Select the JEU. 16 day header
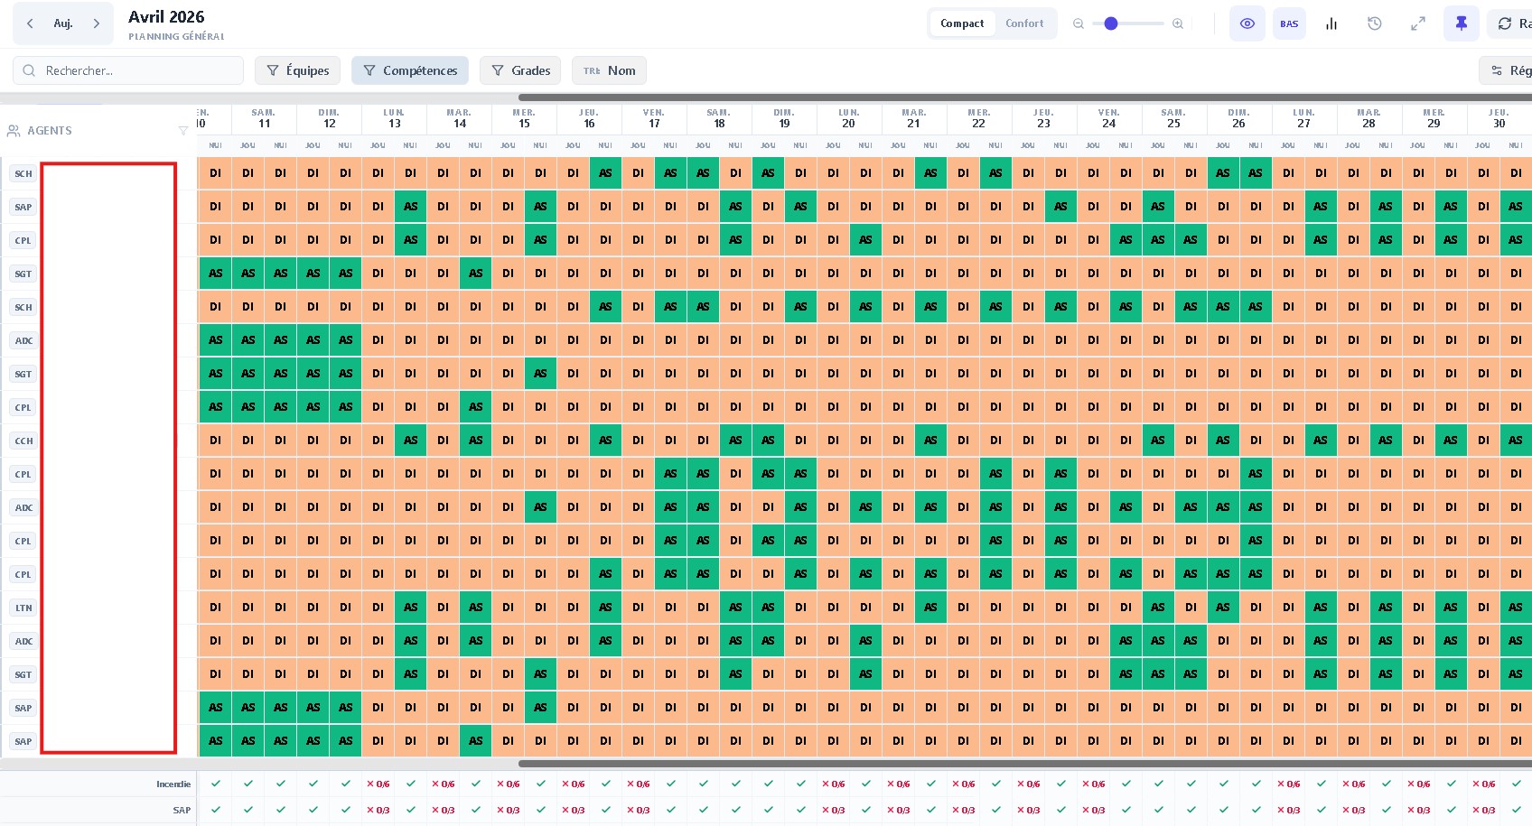 coord(589,118)
